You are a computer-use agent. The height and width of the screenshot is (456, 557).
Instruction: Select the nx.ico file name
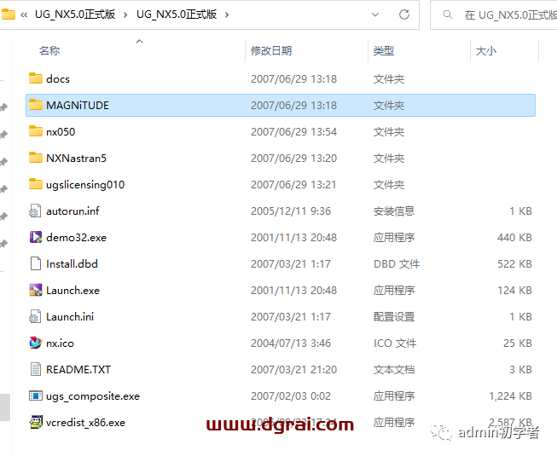coord(60,343)
